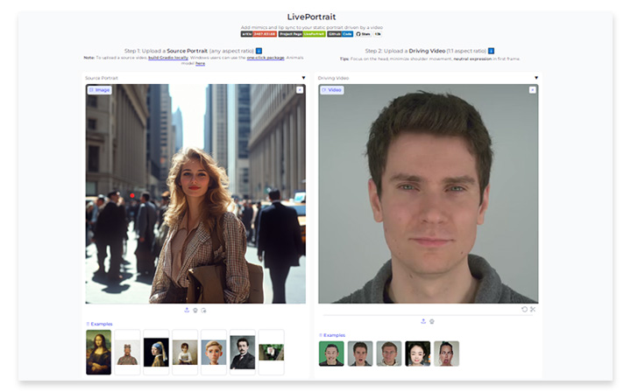Choose the green-background driving video example
The width and height of the screenshot is (631, 392).
[x=331, y=353]
